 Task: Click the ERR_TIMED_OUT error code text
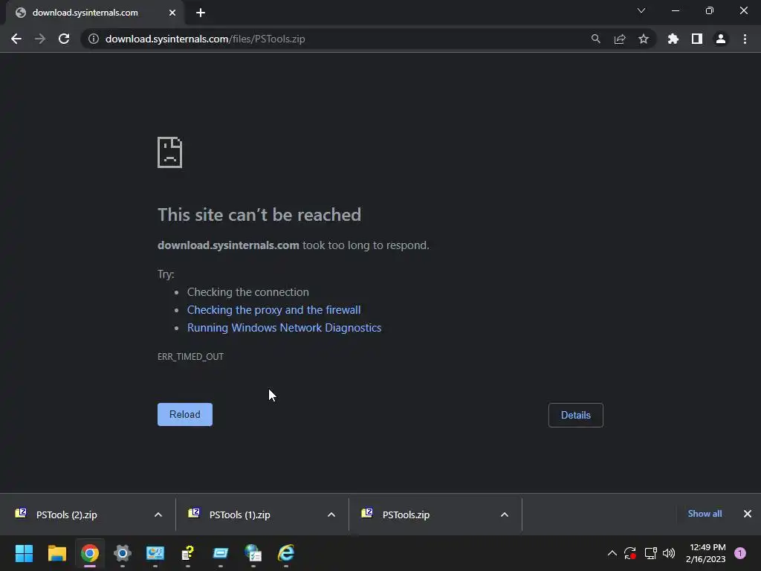[190, 356]
